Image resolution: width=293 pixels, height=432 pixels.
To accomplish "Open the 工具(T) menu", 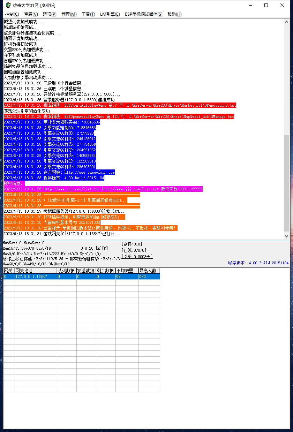I will tap(88, 14).
